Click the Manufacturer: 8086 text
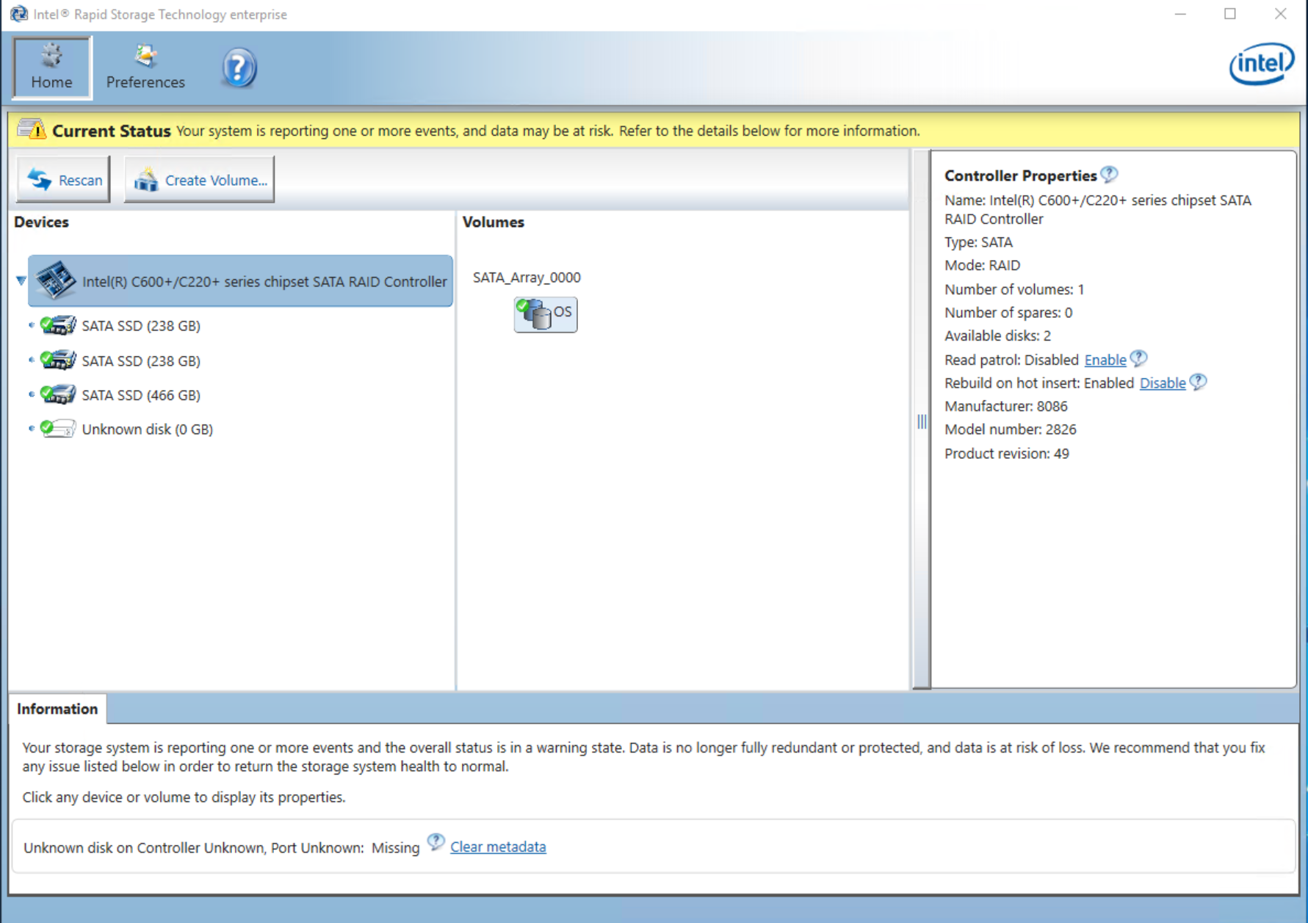Image resolution: width=1308 pixels, height=923 pixels. pos(1005,406)
